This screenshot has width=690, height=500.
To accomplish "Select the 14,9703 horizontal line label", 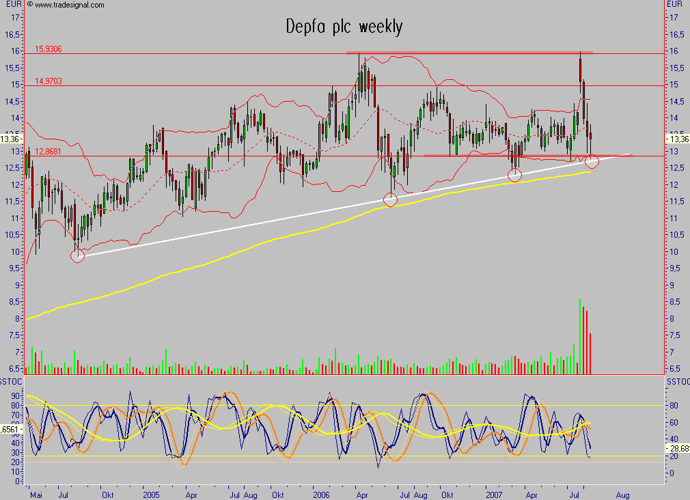I will 48,82.
